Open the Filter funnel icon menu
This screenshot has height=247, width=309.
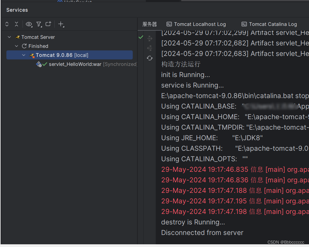tap(39, 24)
